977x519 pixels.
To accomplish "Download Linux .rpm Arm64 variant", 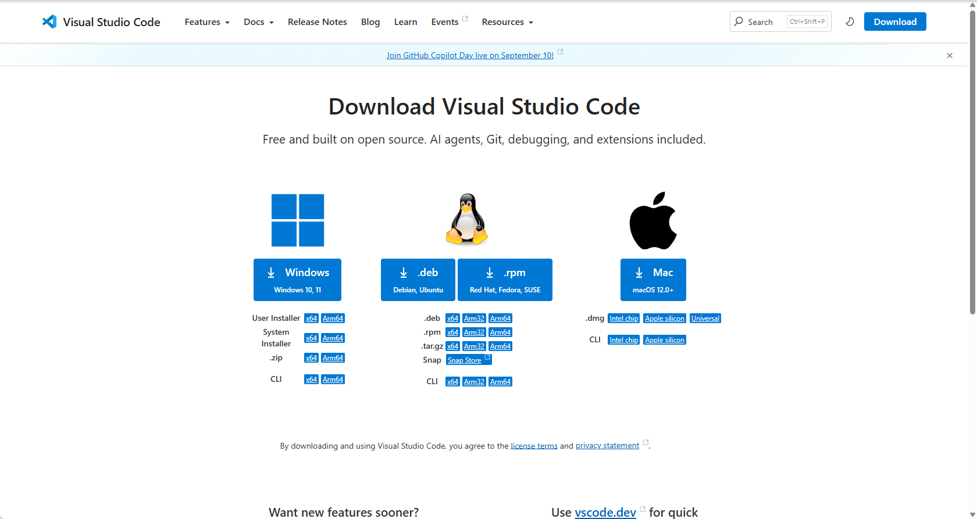I will 500,332.
